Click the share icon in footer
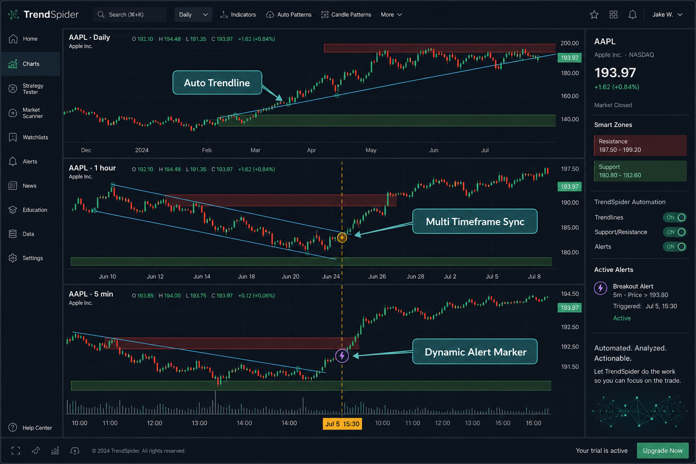696x464 pixels. pos(36,450)
